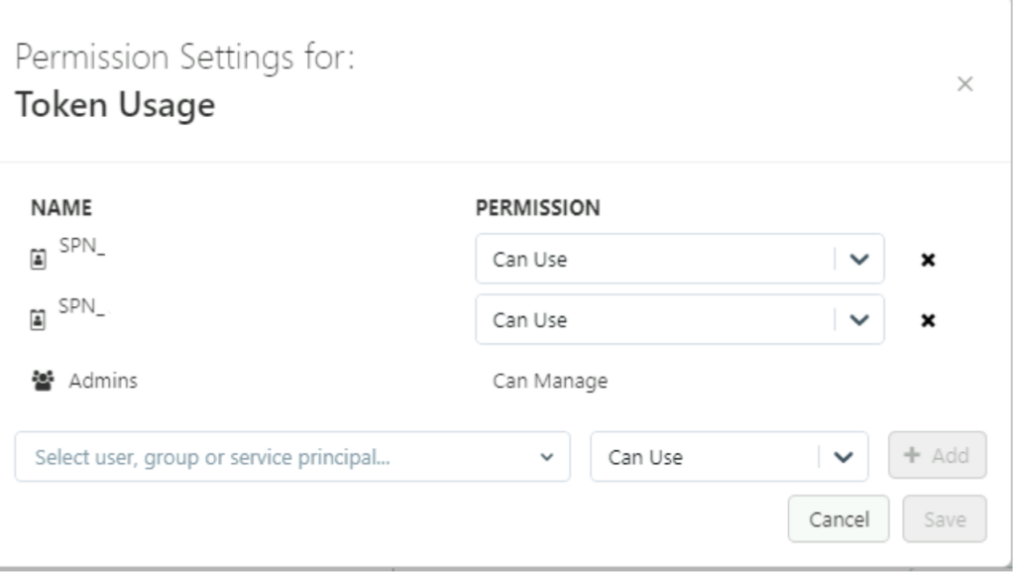Click the chevron in the principal selector field

click(546, 458)
